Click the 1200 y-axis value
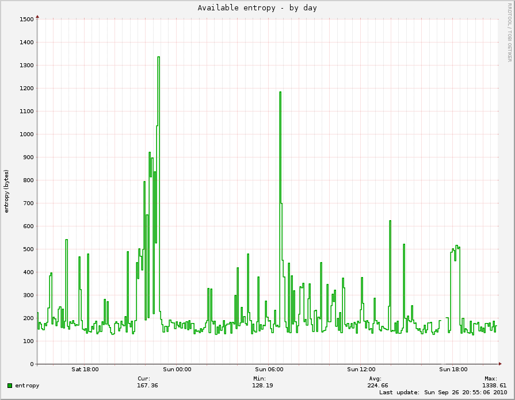Viewport: 515px width, 400px height. (26, 89)
